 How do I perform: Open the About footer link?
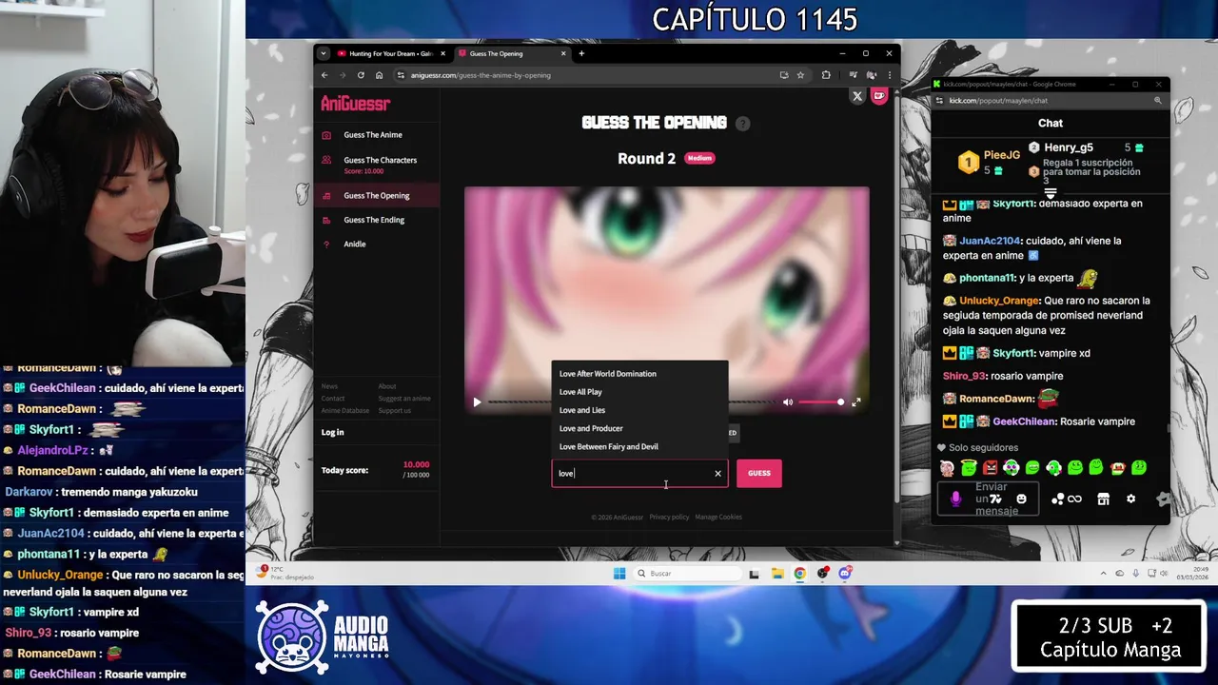[x=386, y=386]
